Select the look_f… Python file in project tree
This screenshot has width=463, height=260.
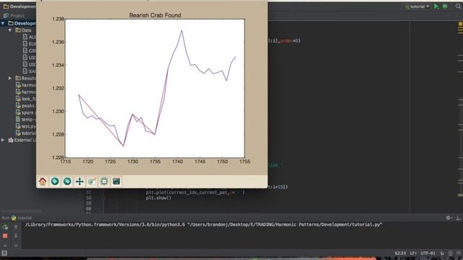pyautogui.click(x=26, y=99)
